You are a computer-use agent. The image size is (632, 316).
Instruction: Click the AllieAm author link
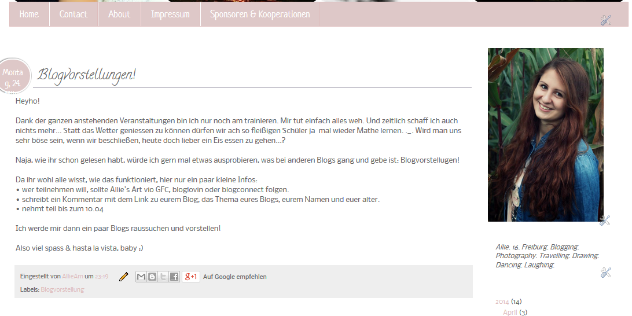[72, 277]
